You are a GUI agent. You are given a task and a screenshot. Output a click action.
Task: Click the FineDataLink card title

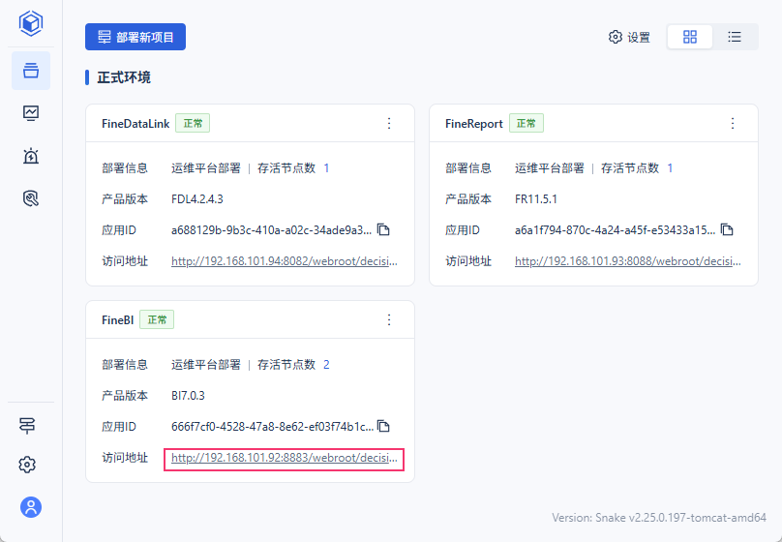coord(135,124)
